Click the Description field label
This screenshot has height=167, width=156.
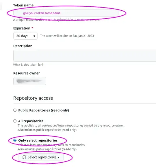click(x=23, y=46)
